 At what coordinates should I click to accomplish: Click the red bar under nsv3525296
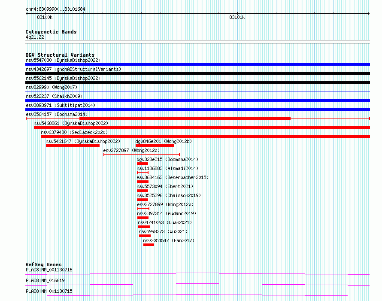click(x=142, y=200)
